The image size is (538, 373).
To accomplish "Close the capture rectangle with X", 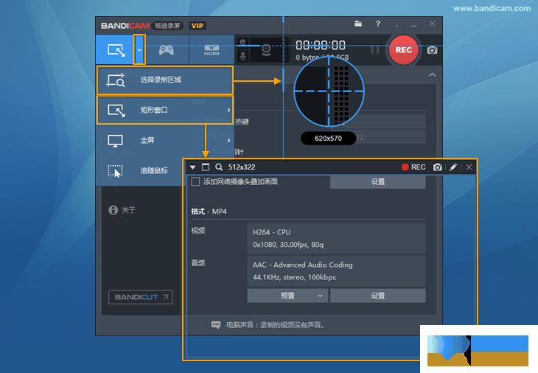I will click(469, 167).
